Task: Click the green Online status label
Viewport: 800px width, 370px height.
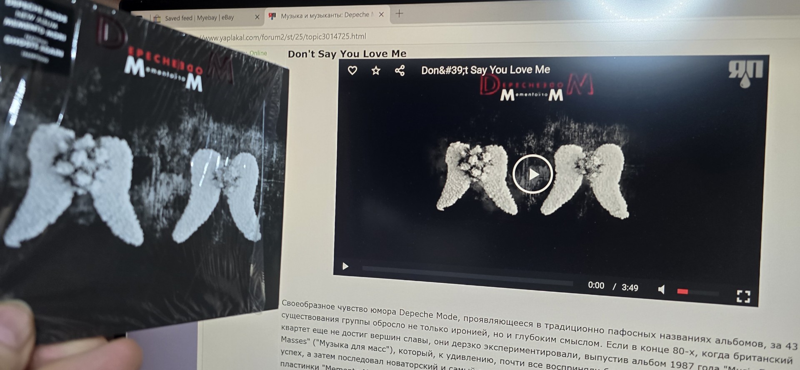Action: click(258, 53)
